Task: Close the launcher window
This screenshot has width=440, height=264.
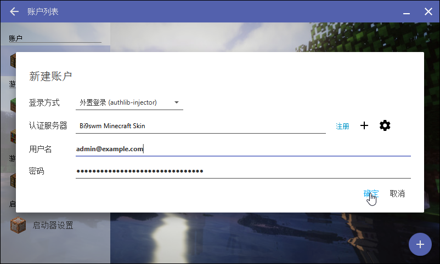Action: click(428, 12)
